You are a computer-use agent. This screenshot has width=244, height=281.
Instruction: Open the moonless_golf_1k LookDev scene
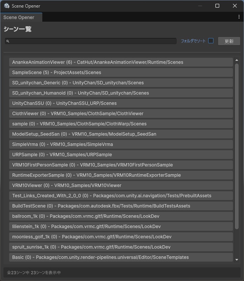coord(121,237)
